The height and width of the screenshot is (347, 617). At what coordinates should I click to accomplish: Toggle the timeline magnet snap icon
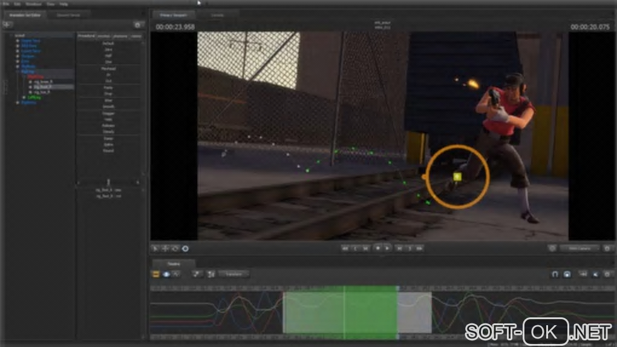[555, 274]
